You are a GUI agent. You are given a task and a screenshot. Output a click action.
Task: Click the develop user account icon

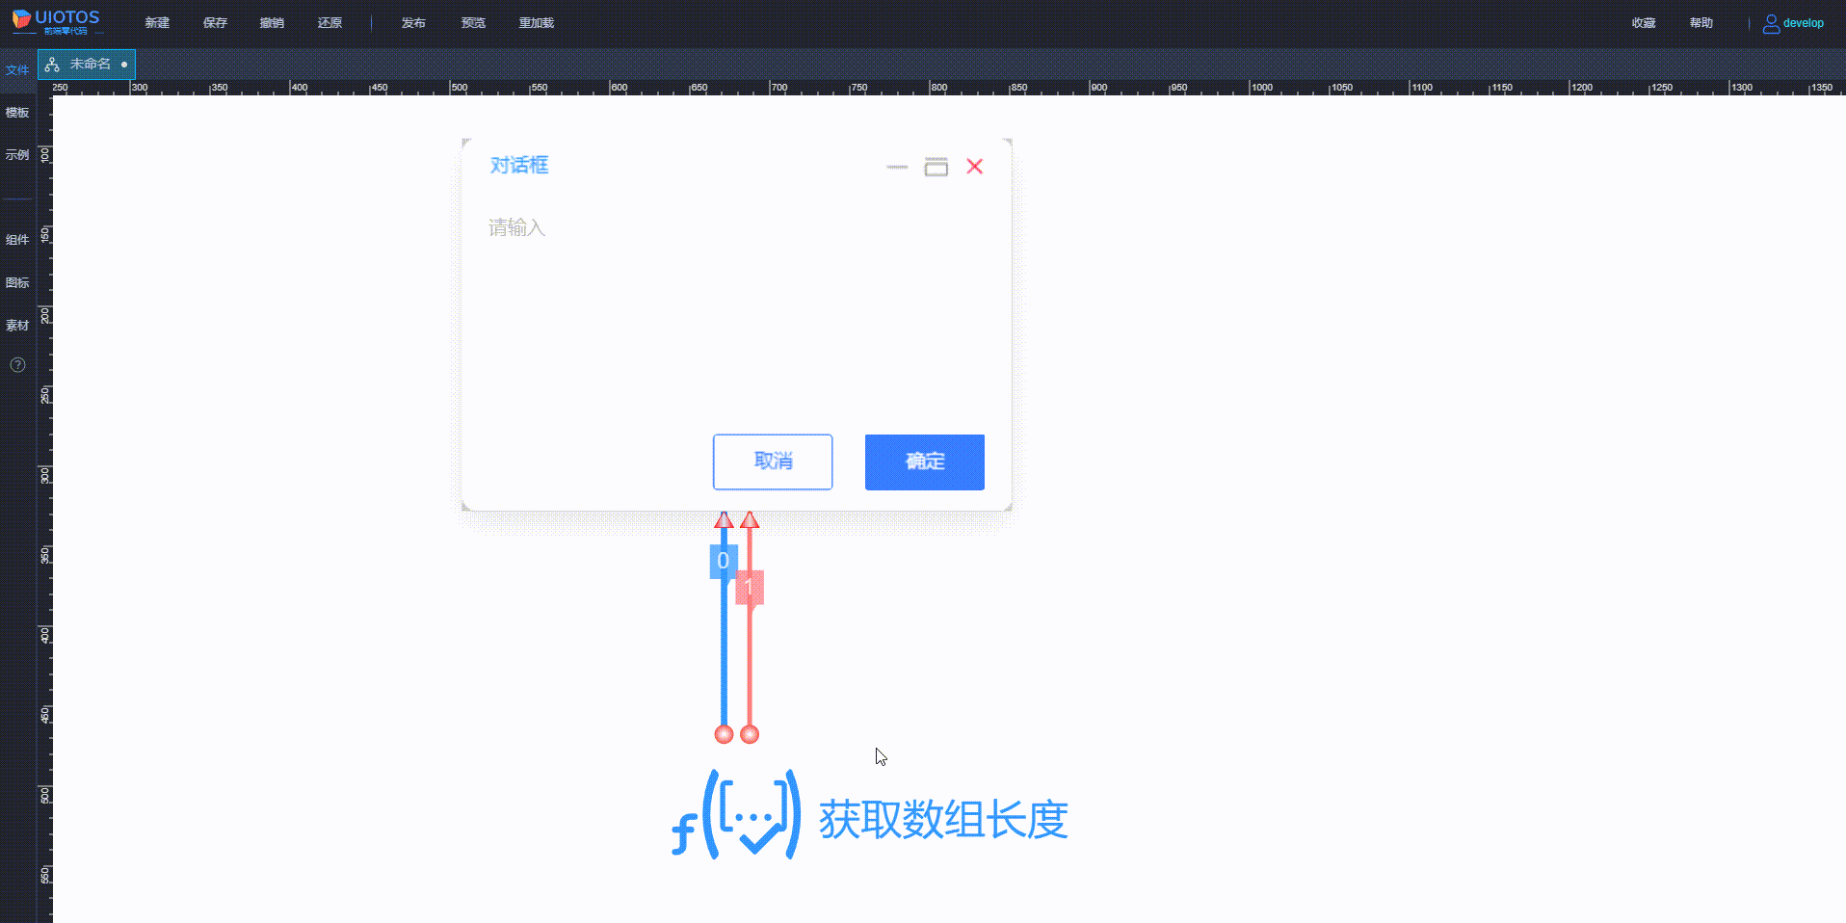click(1770, 23)
